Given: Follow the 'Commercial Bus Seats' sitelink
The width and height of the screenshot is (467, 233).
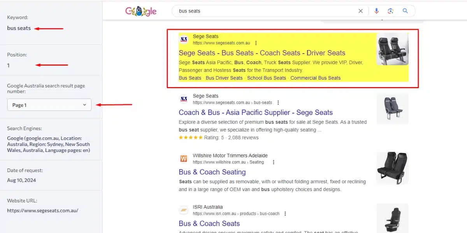Looking at the screenshot, I should tap(316, 78).
